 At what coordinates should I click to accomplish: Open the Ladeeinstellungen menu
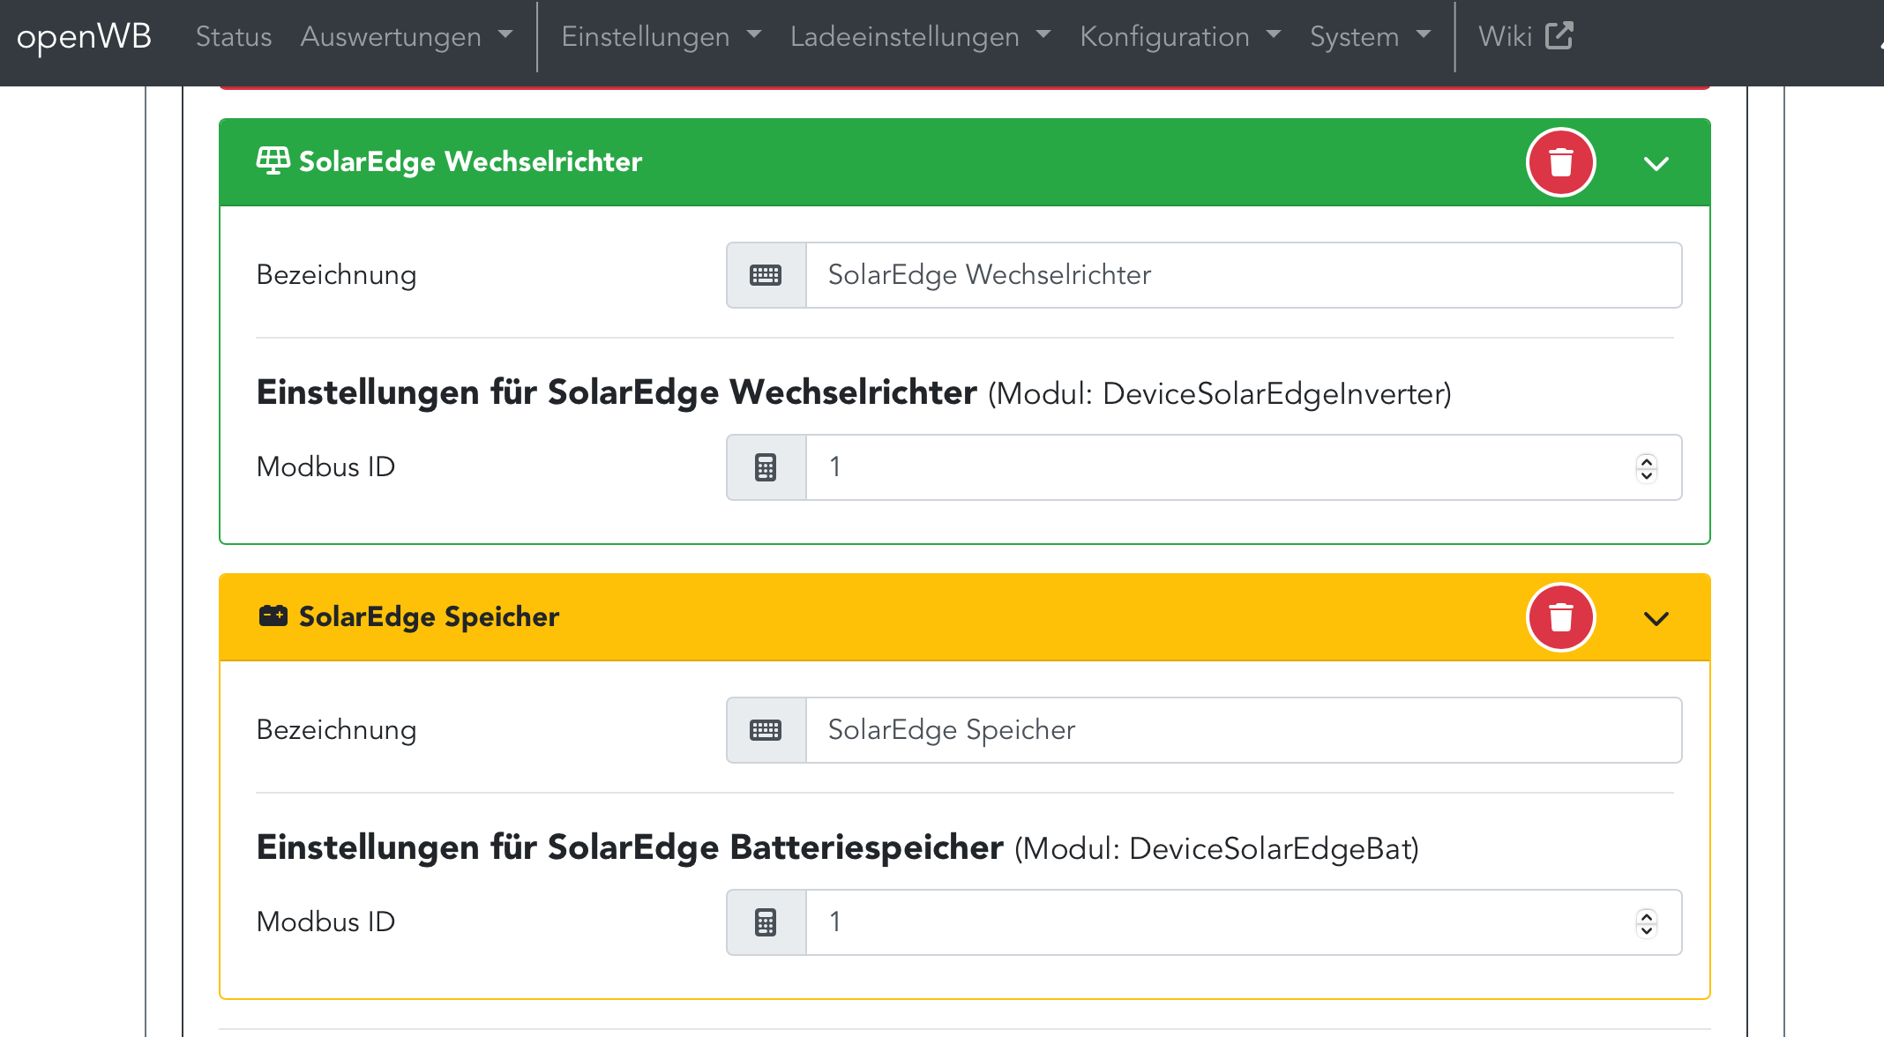click(x=920, y=36)
